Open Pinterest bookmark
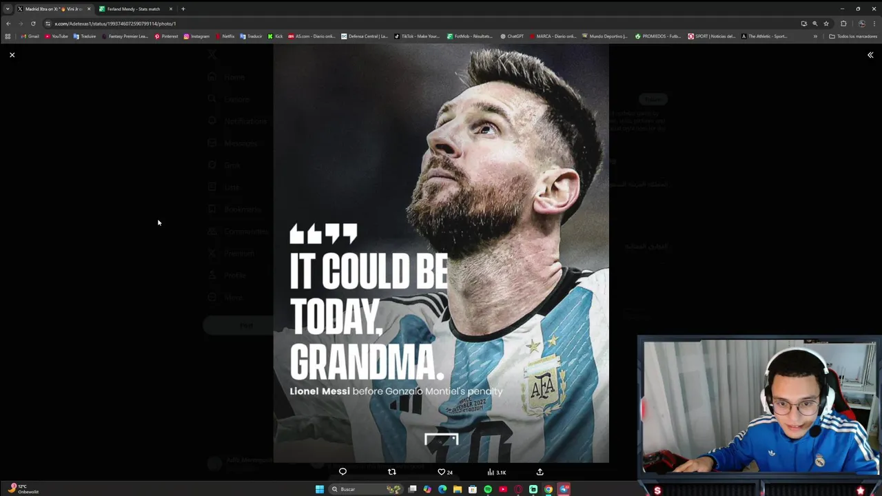Viewport: 882px width, 496px height. click(166, 37)
